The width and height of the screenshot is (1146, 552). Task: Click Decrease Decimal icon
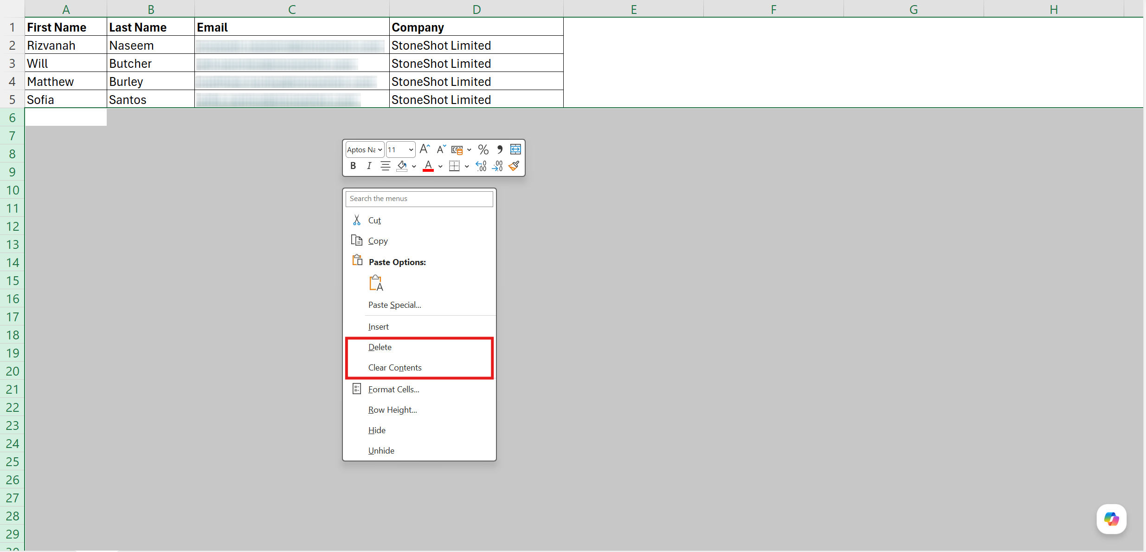click(497, 166)
